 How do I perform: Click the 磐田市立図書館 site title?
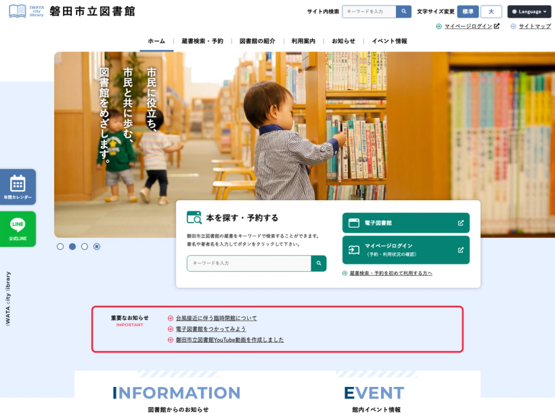(x=92, y=11)
